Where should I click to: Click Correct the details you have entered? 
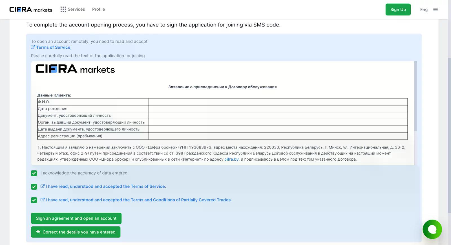(79, 232)
